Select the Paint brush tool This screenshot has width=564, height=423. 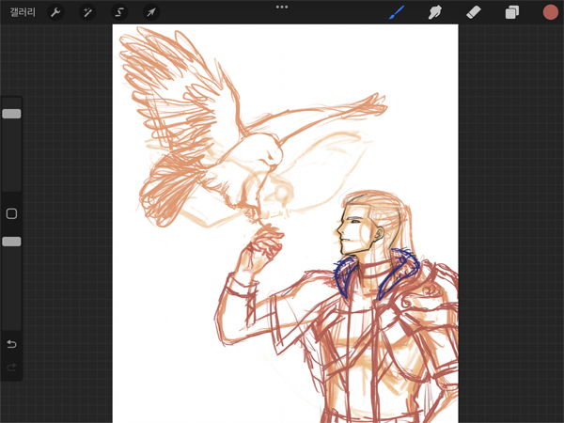coord(397,12)
